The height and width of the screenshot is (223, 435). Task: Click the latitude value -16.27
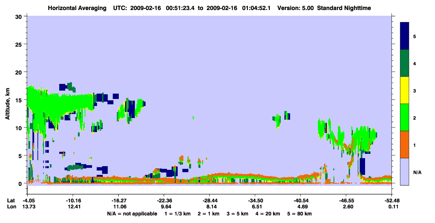click(118, 201)
